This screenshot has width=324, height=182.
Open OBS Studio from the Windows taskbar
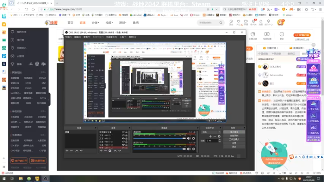(45, 179)
